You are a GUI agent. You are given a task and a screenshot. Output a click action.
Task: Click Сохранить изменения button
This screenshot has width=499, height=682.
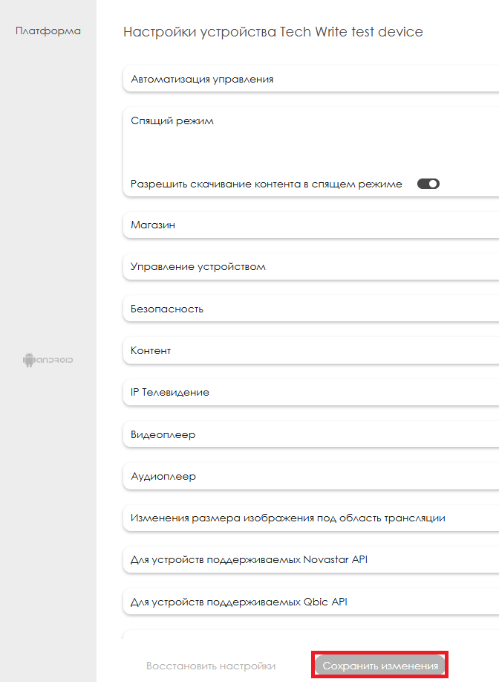tap(380, 666)
